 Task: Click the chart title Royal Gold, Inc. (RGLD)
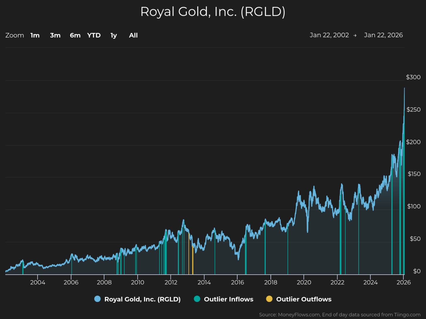[x=213, y=12]
